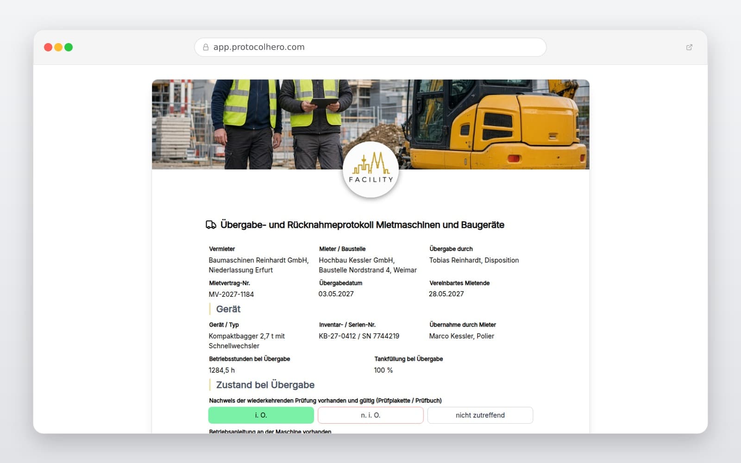
Task: Click the value 'Baumaschinen Reinhardt GmbH, Niederlassung Erfurt'
Action: point(258,265)
